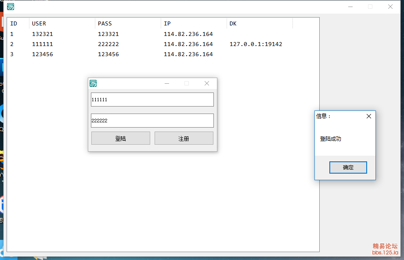The image size is (404, 260).
Task: Select the row with user 132321
Action: click(x=43, y=34)
